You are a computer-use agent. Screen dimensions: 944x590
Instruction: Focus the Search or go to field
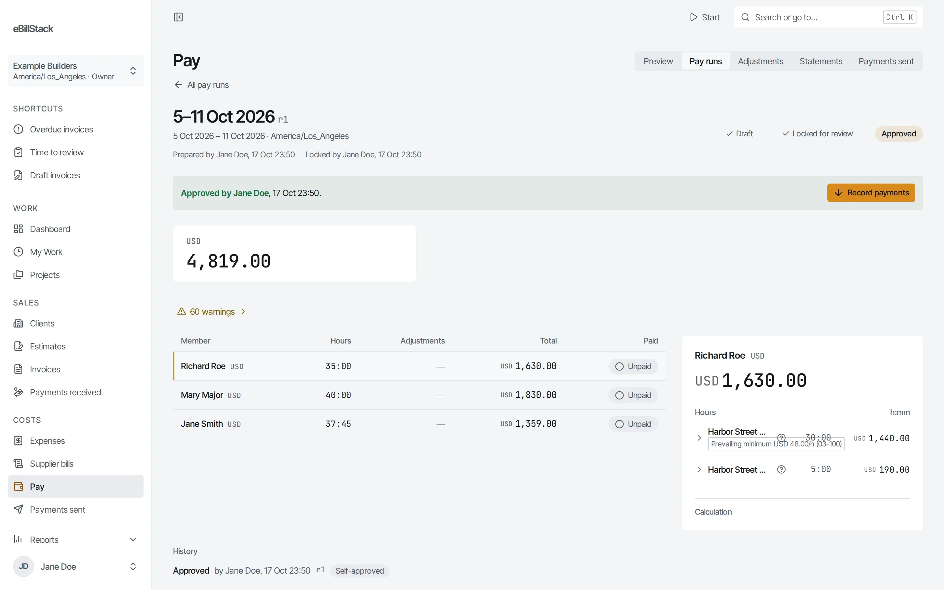coord(828,17)
